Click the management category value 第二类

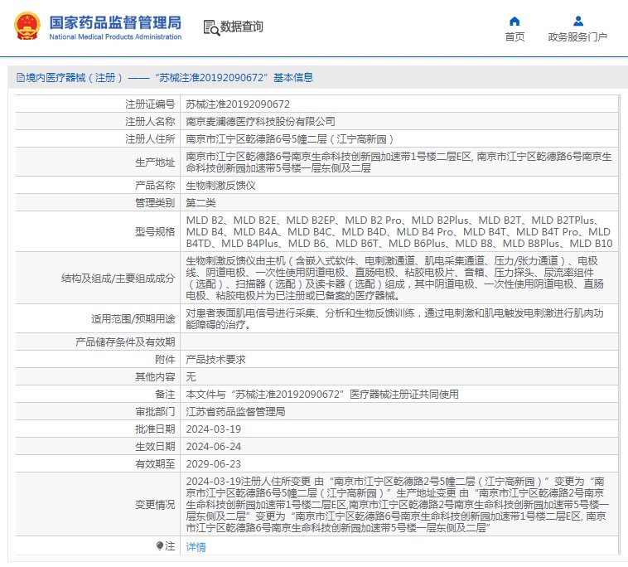[x=200, y=202]
